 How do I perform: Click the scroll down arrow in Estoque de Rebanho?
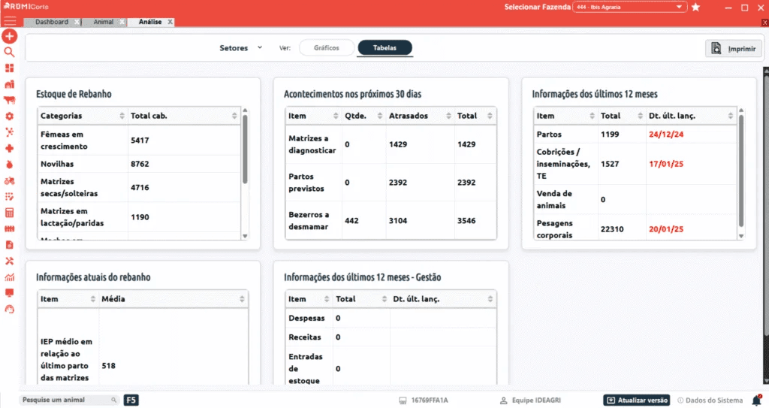[245, 236]
